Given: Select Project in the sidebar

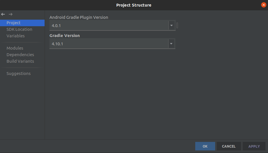Looking at the screenshot, I should (x=22, y=23).
